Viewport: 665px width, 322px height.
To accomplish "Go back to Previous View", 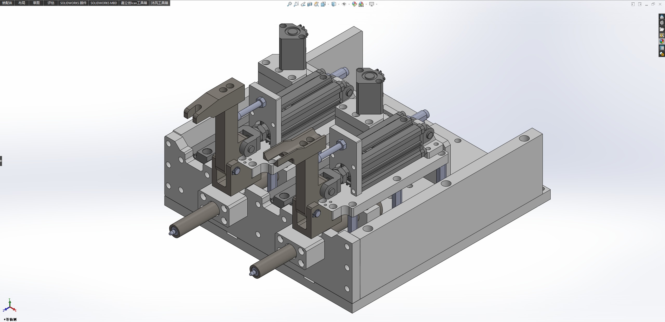I will tap(303, 4).
